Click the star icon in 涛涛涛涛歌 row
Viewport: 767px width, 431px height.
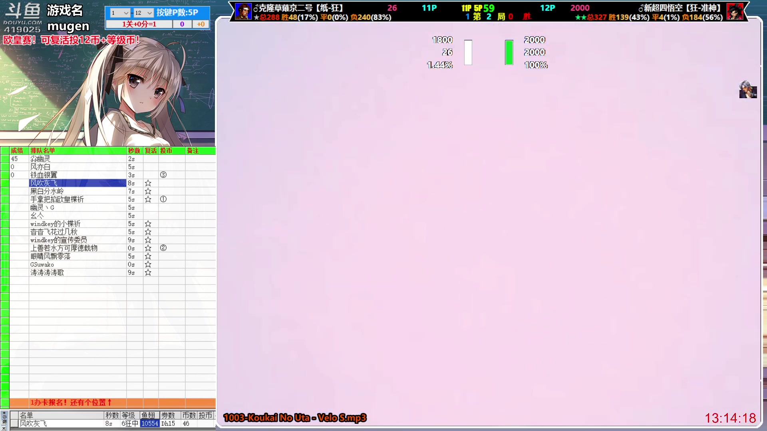point(148,273)
